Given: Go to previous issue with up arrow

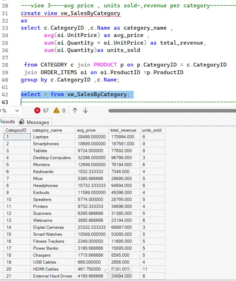Looking at the screenshot, I should [x=75, y=111].
